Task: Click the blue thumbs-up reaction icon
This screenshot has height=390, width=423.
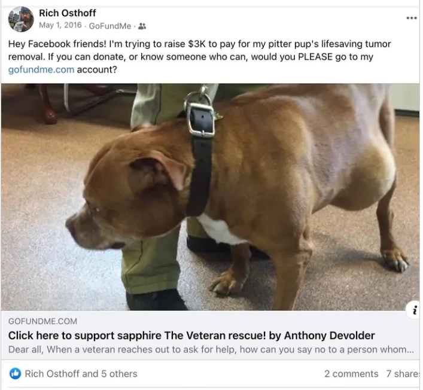Action: [15, 373]
